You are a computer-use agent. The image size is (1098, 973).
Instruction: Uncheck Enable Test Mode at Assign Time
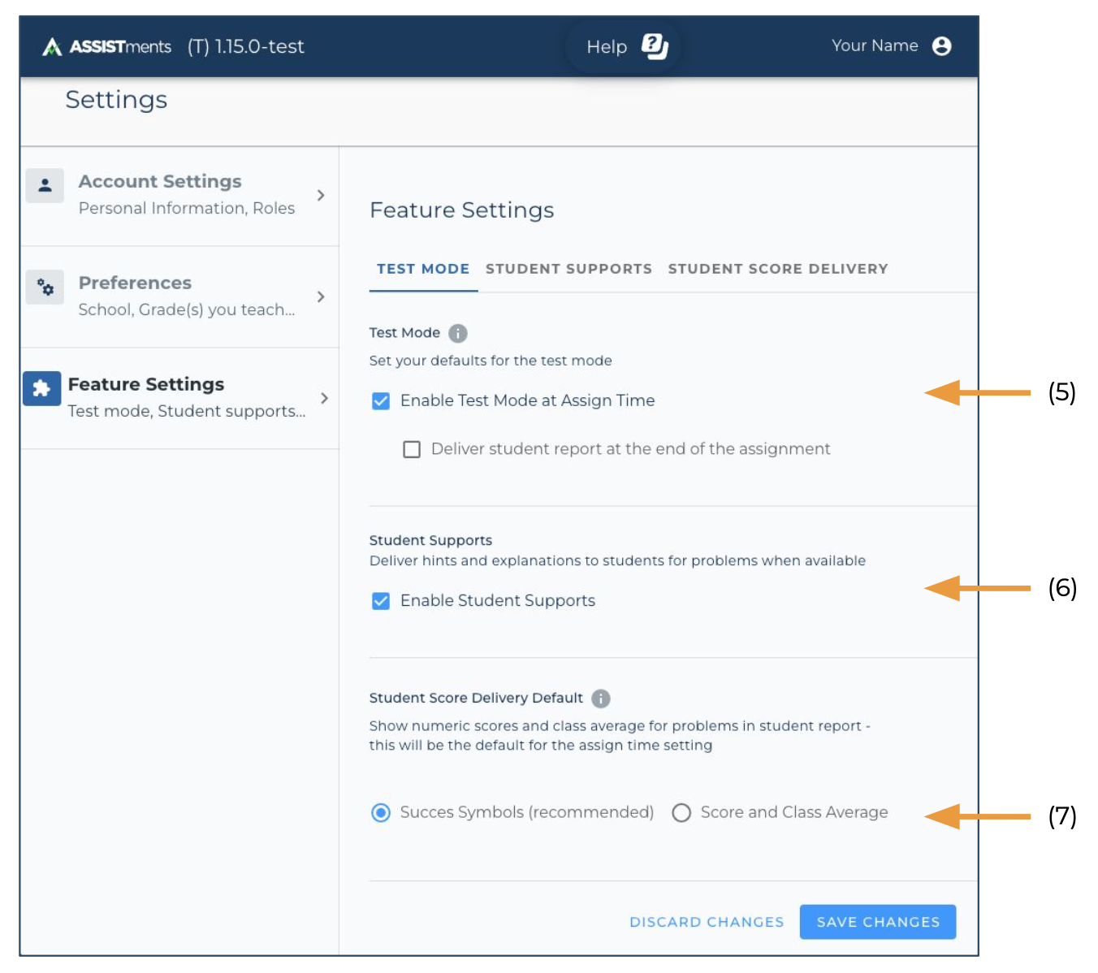381,401
